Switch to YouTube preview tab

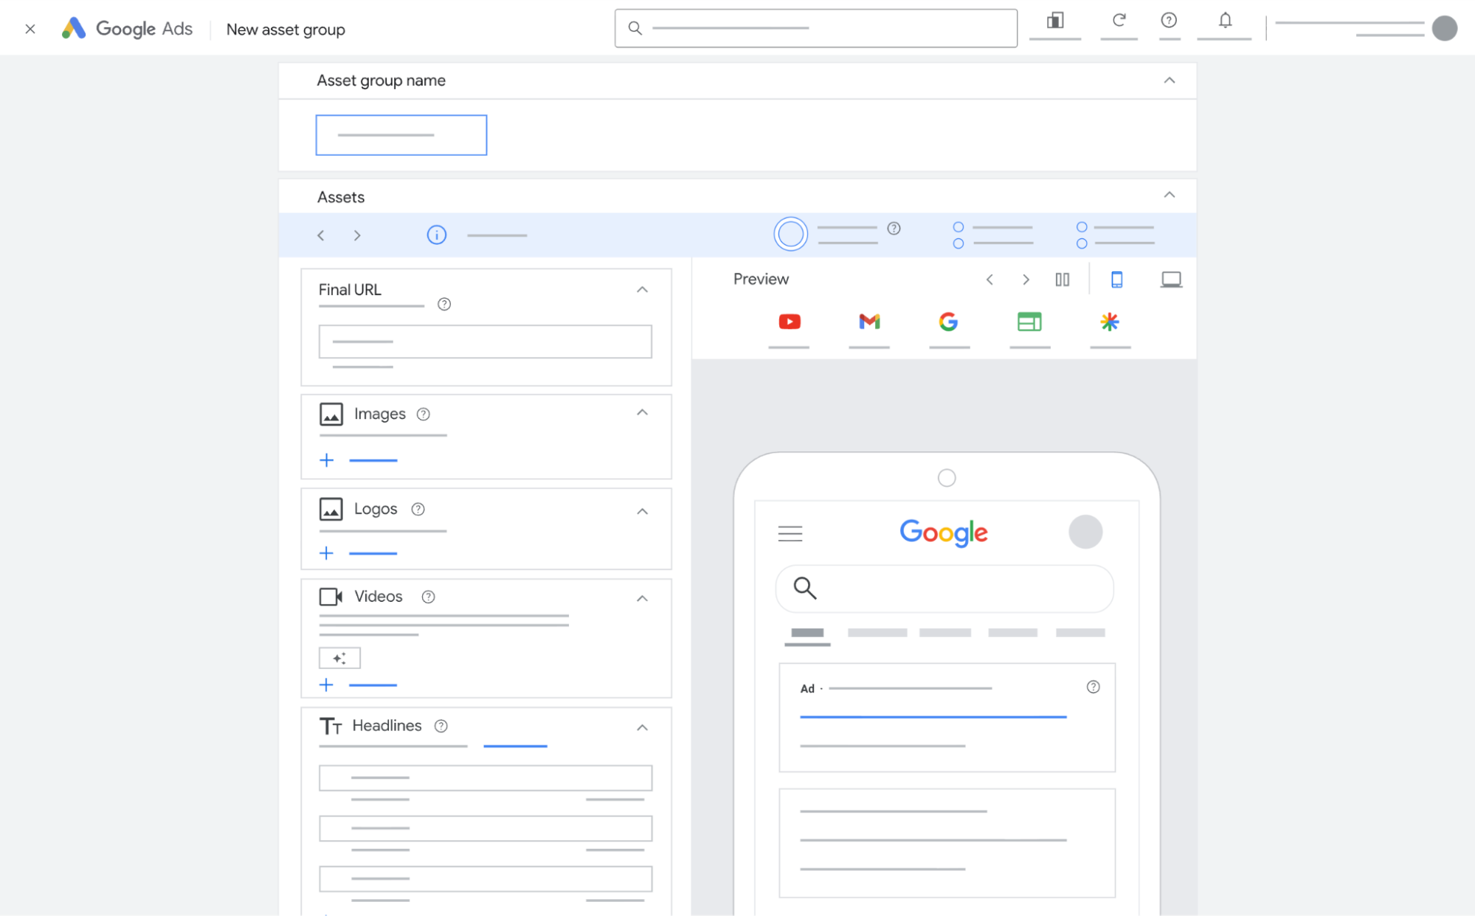coord(790,322)
